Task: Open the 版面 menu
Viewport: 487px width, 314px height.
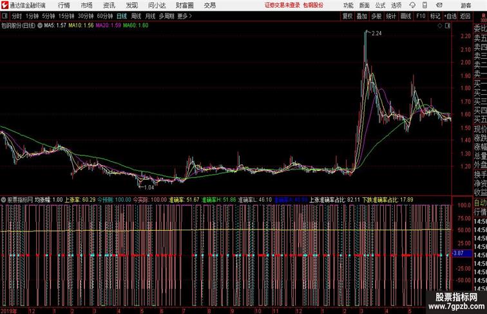Action: tap(365, 5)
